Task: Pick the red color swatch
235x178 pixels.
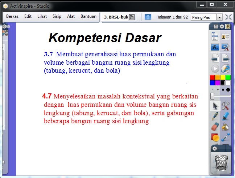Action: (212, 77)
